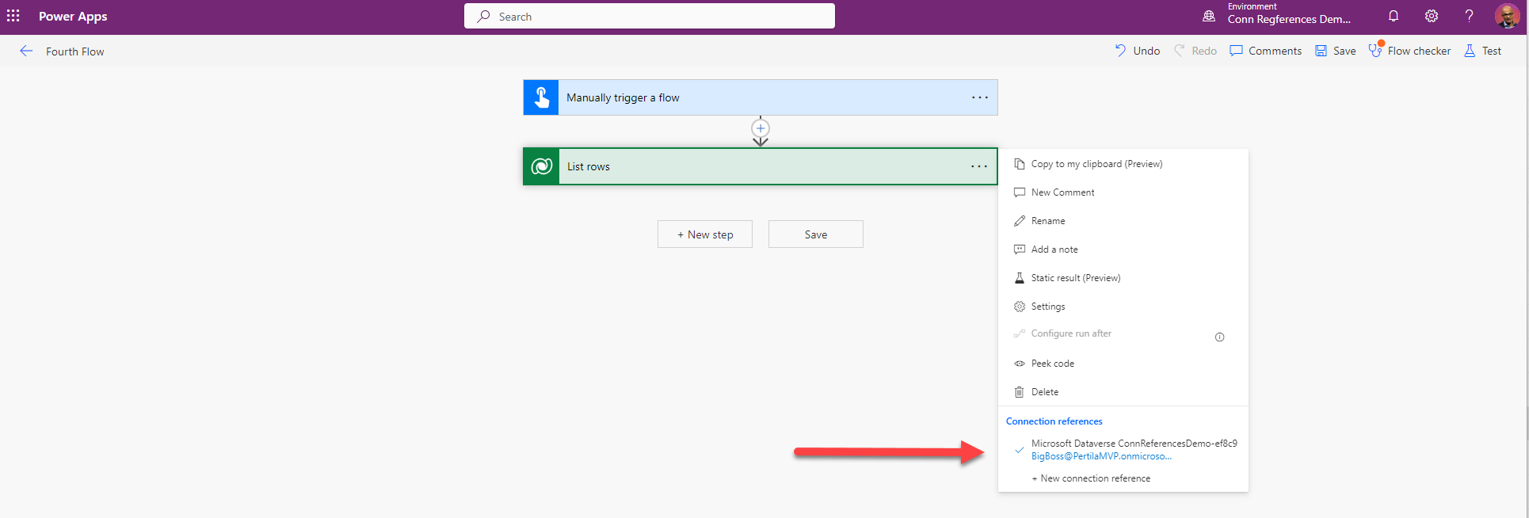Choose Peek code from the menu

(1052, 364)
